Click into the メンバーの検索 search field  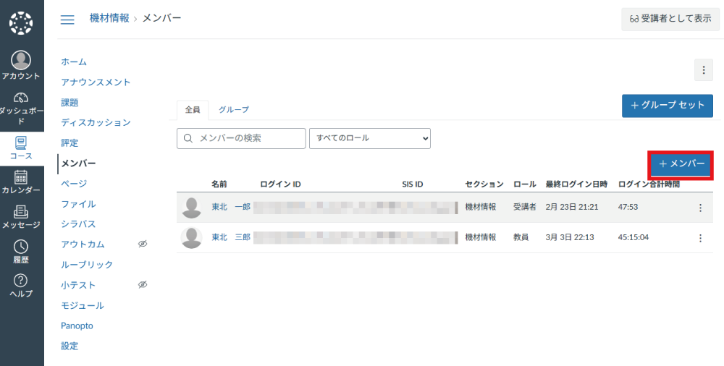click(241, 138)
